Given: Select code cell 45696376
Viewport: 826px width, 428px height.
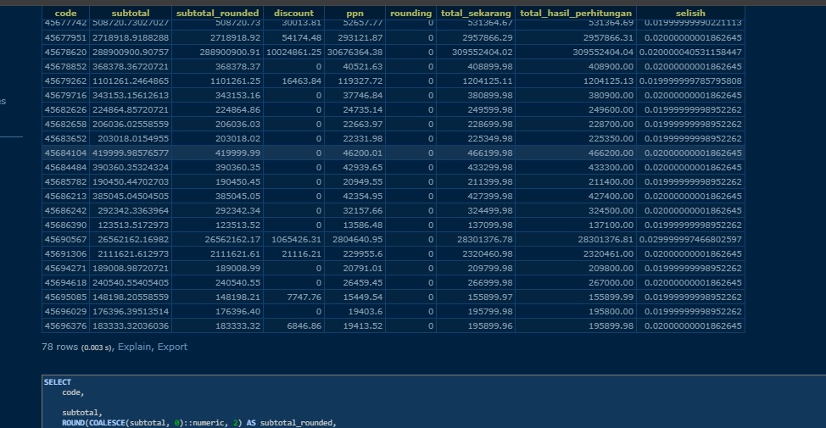Looking at the screenshot, I should point(65,325).
